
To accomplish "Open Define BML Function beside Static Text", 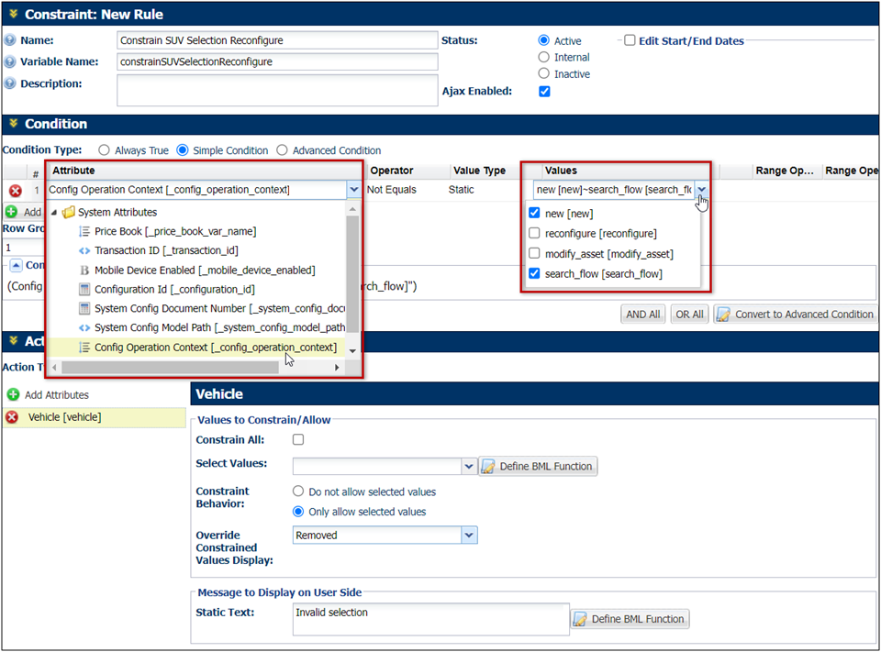I will coord(630,619).
